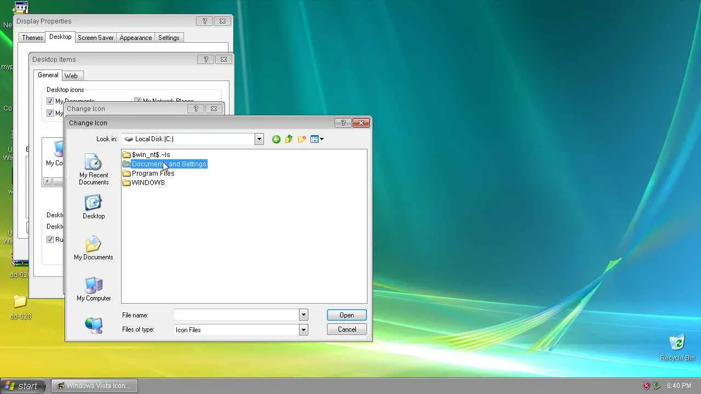
Task: Click the network globe icon below My Computer
Action: [x=94, y=326]
